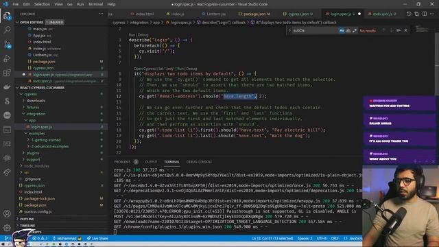
Task: Click the open changes icon in editor toolbar
Action: pyautogui.click(x=416, y=14)
